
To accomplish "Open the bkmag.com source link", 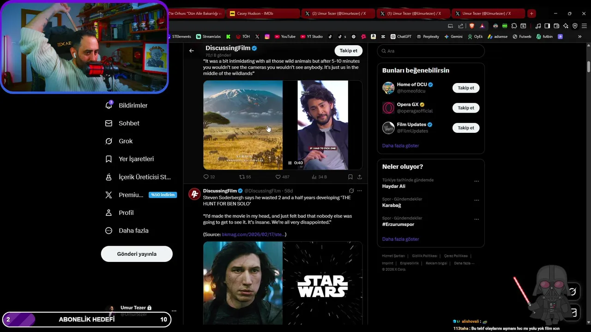I will pos(253,235).
